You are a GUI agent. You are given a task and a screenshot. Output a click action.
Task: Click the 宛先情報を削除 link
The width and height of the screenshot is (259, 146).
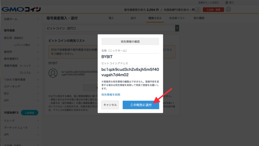[x=111, y=95]
